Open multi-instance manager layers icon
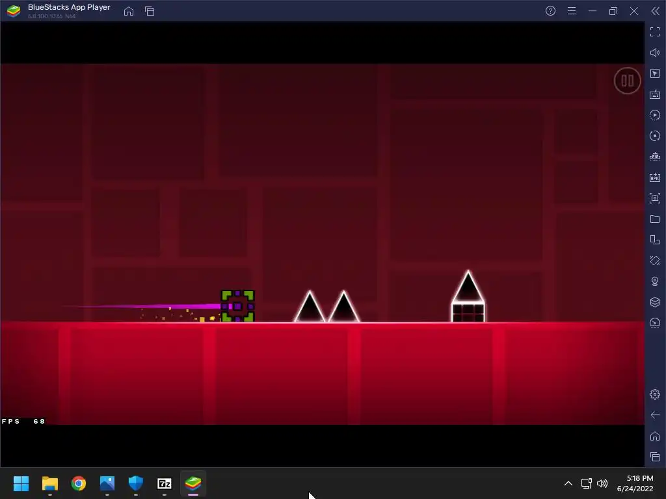Image resolution: width=666 pixels, height=499 pixels. coord(655,302)
